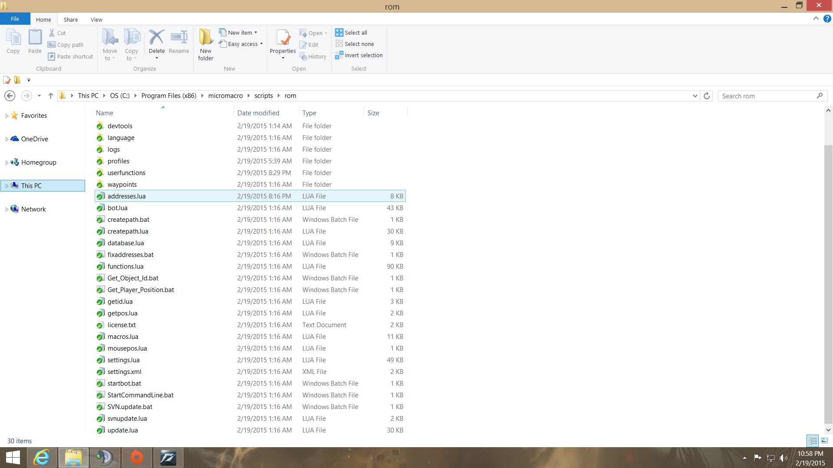Viewport: 833px width, 468px height.
Task: Click the Delete icon in ribbon
Action: (x=156, y=38)
